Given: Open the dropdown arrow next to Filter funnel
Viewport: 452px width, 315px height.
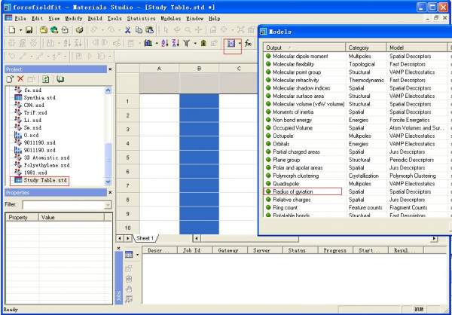Looking at the screenshot, I should click(195, 43).
